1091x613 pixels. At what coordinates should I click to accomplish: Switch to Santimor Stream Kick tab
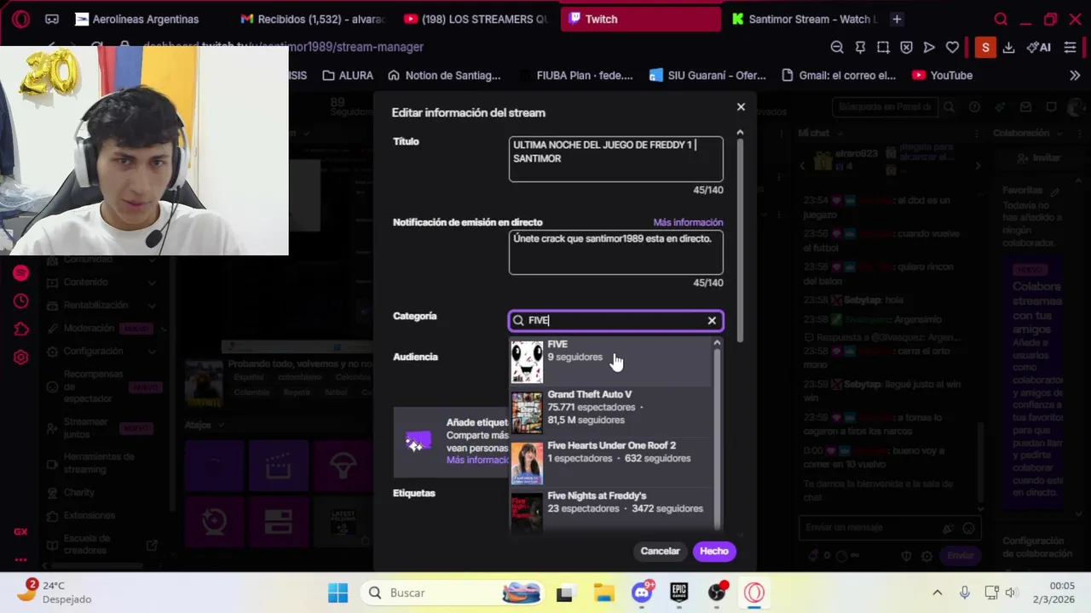pos(803,19)
